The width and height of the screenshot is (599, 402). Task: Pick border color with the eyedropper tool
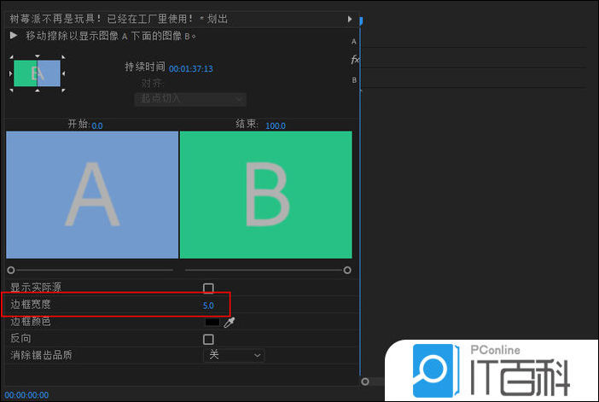230,322
